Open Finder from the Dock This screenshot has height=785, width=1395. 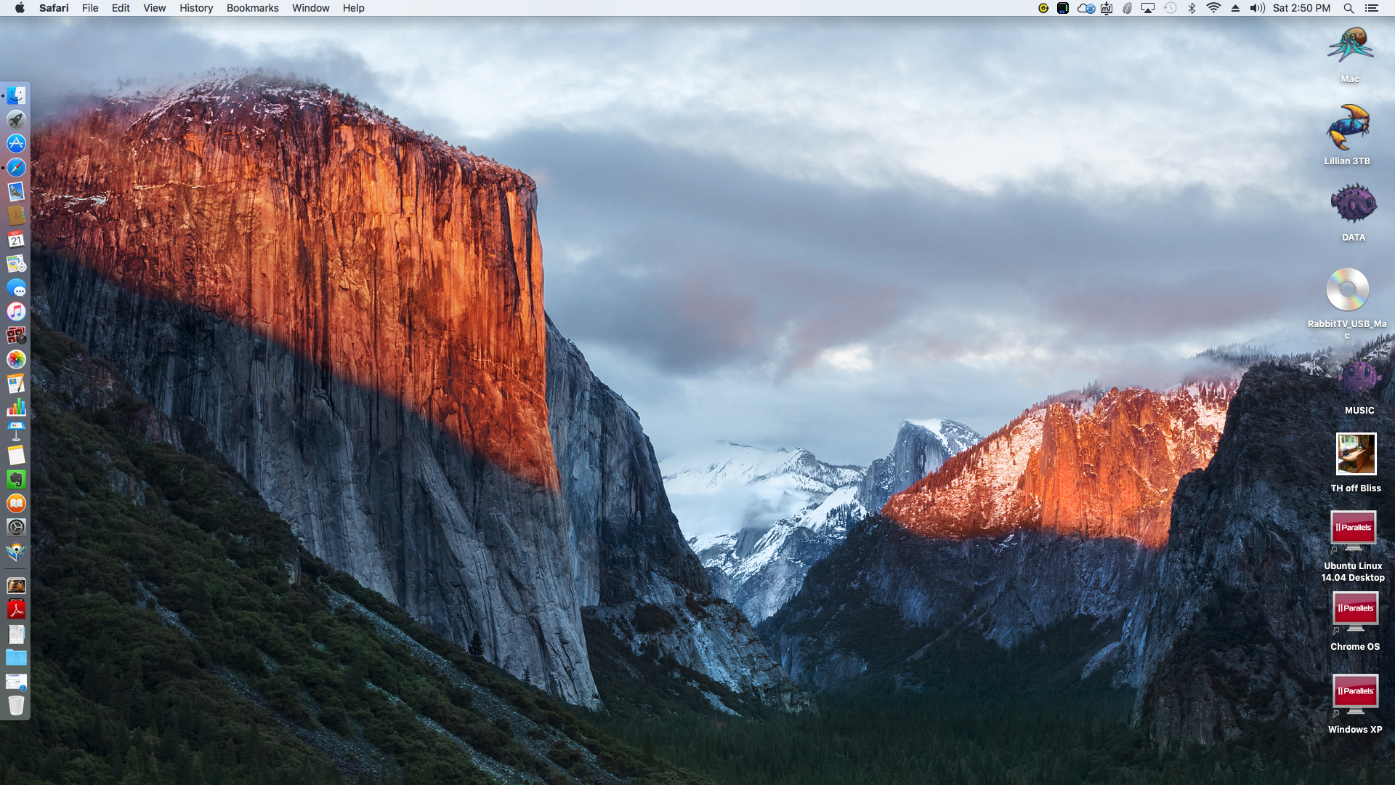pos(16,95)
